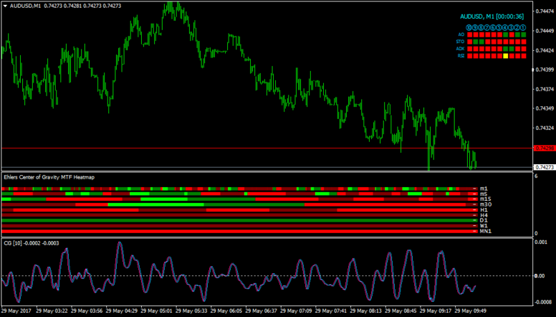This screenshot has height=317, width=556.
Task: Click the red RSI square under column 1
Action: click(524, 56)
